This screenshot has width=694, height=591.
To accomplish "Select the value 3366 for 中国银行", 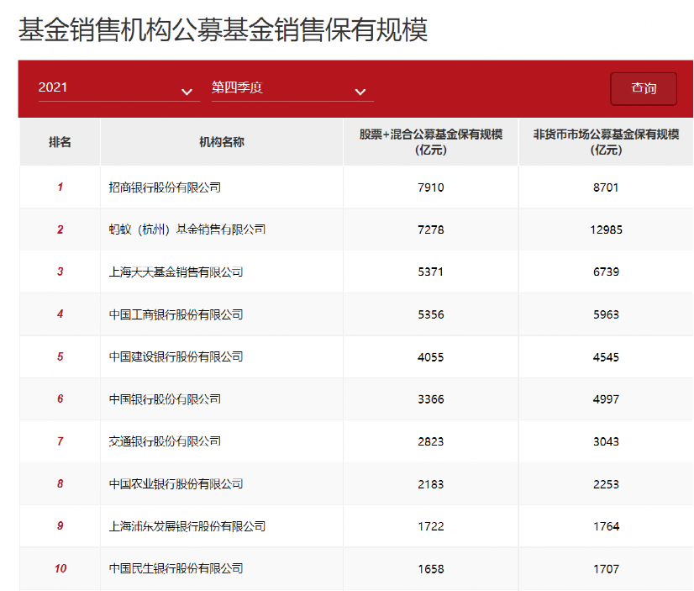I will (431, 399).
